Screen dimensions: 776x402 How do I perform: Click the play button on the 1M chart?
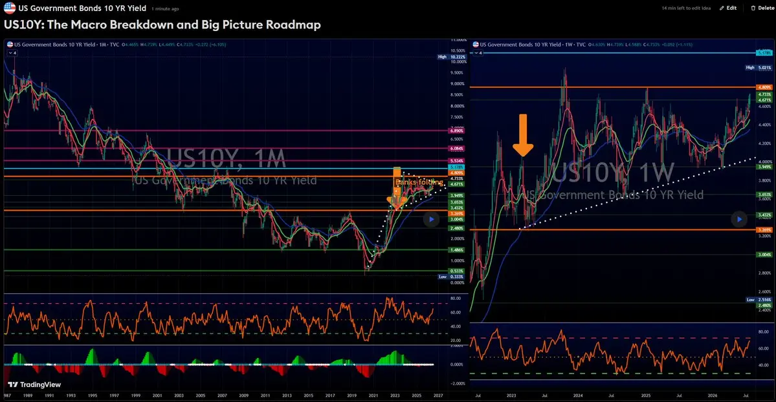tap(432, 219)
